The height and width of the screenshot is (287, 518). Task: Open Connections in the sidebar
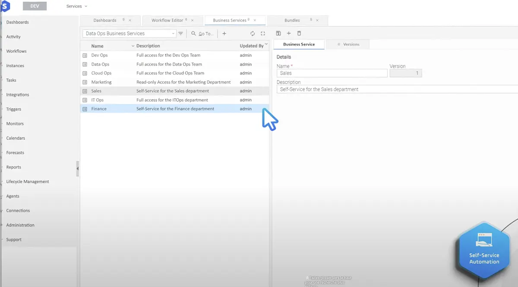point(18,211)
